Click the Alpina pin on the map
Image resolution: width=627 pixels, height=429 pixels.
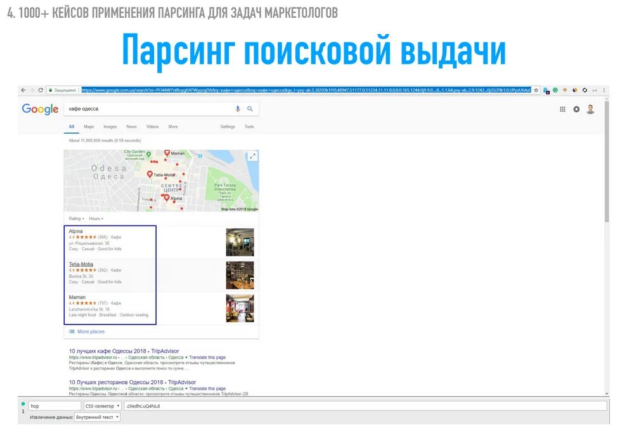[167, 198]
